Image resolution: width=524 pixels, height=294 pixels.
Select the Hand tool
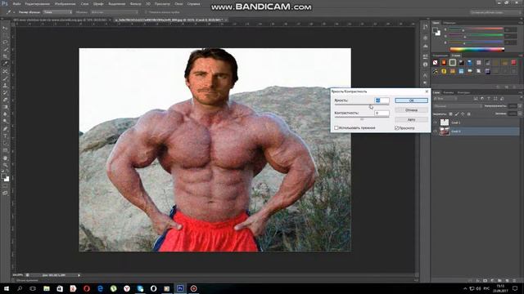(x=5, y=158)
